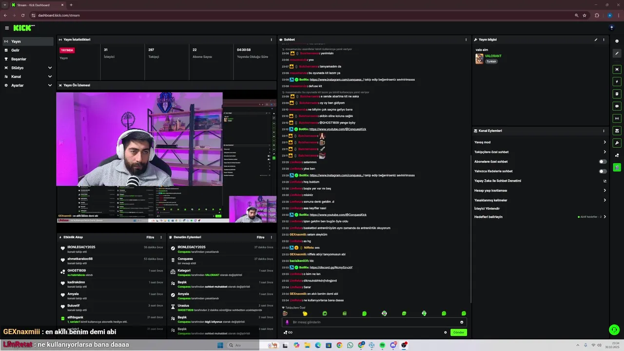Open Yapay Zeka ile Sohbet Denetimi link
This screenshot has width=624, height=351.
(x=498, y=181)
